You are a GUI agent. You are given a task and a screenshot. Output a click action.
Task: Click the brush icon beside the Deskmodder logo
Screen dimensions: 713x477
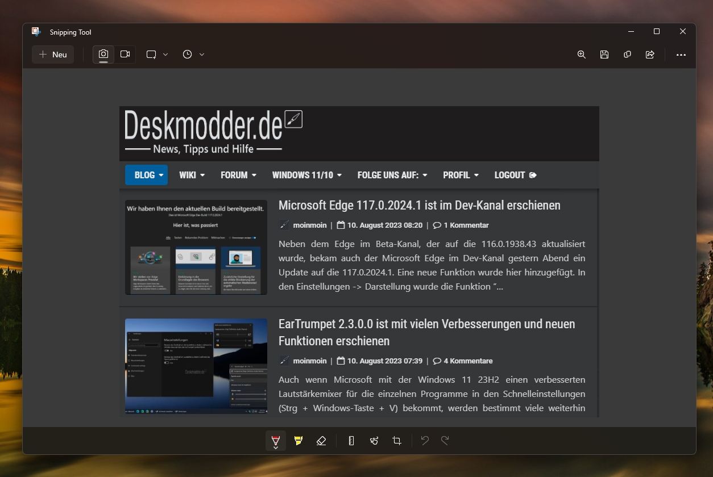(293, 119)
